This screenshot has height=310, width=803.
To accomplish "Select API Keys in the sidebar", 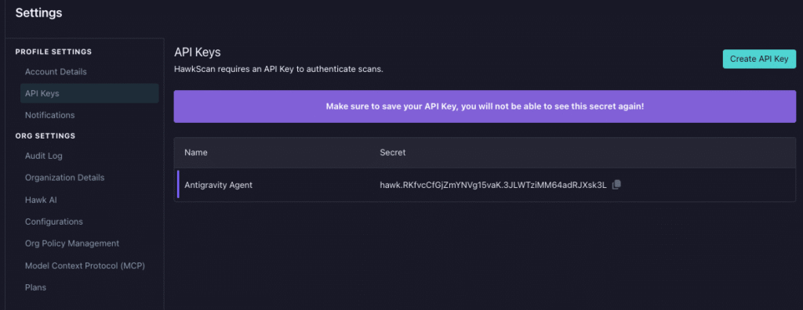I will point(89,94).
